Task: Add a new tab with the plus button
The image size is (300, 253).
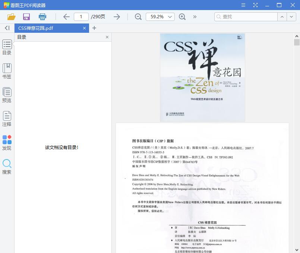Action: [94, 28]
